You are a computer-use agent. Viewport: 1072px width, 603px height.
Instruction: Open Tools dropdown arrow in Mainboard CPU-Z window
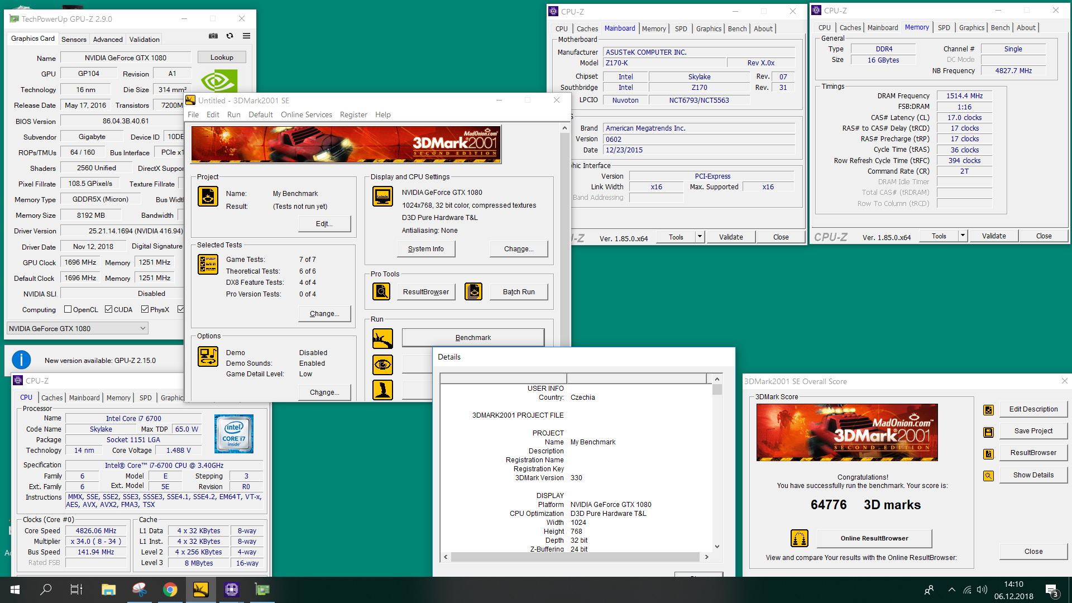coord(700,237)
